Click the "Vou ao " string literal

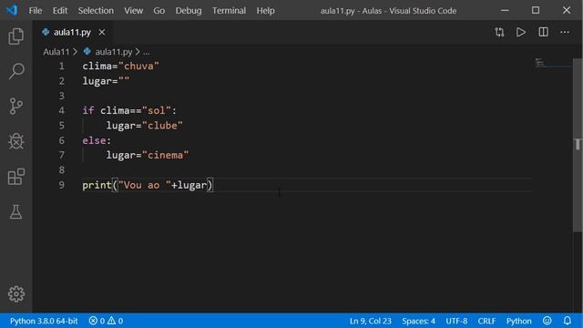pyautogui.click(x=145, y=185)
